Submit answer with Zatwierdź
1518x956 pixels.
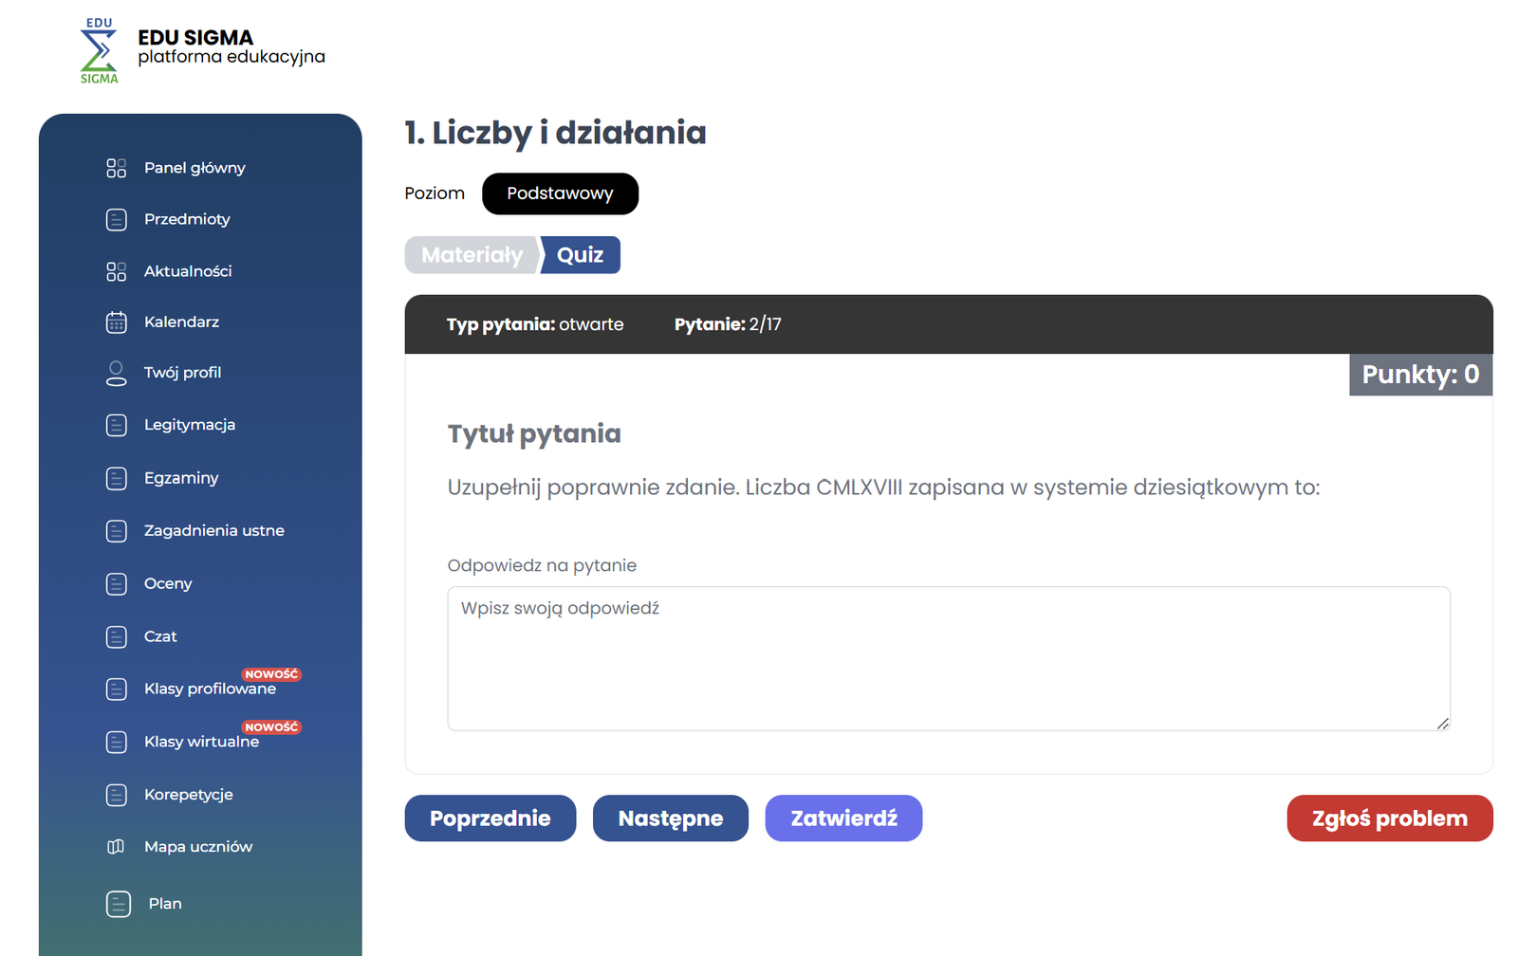click(842, 818)
